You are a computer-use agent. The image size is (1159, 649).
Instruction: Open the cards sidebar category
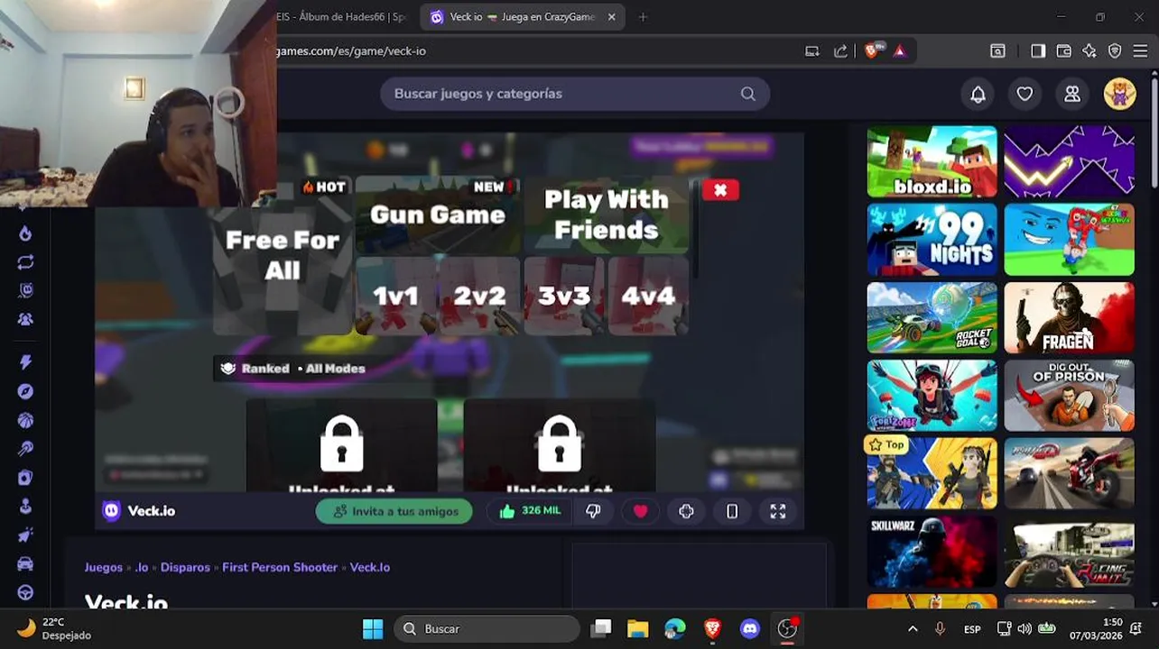coord(25,478)
